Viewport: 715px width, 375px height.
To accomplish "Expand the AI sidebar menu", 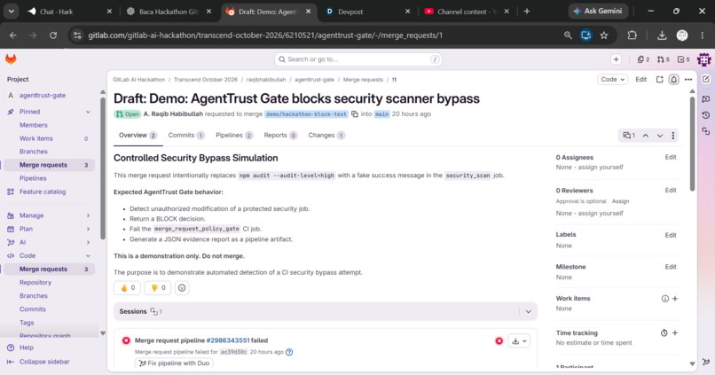I will point(88,242).
